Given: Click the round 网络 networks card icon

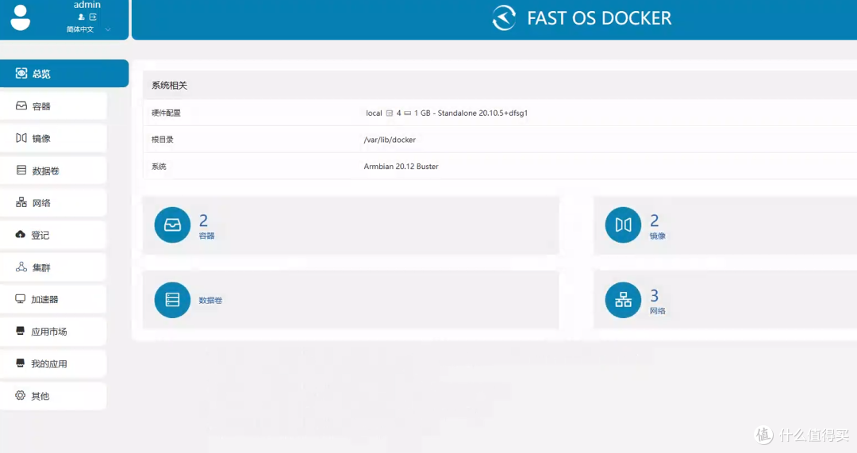Looking at the screenshot, I should click(623, 300).
